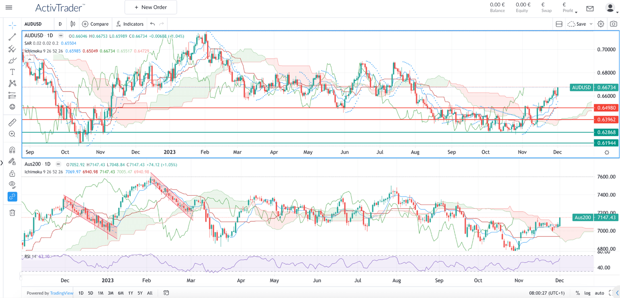This screenshot has width=620, height=298.
Task: Toggle hide all drawings eye icon
Action: coord(12,185)
